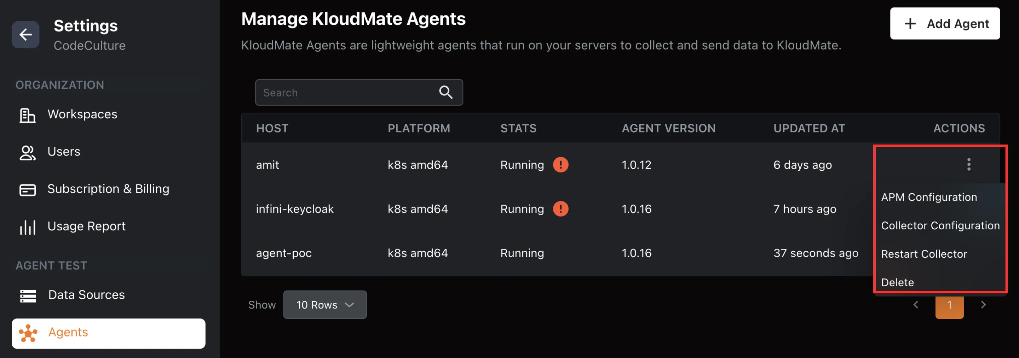Click the AGENT VERSION column header

pos(668,128)
